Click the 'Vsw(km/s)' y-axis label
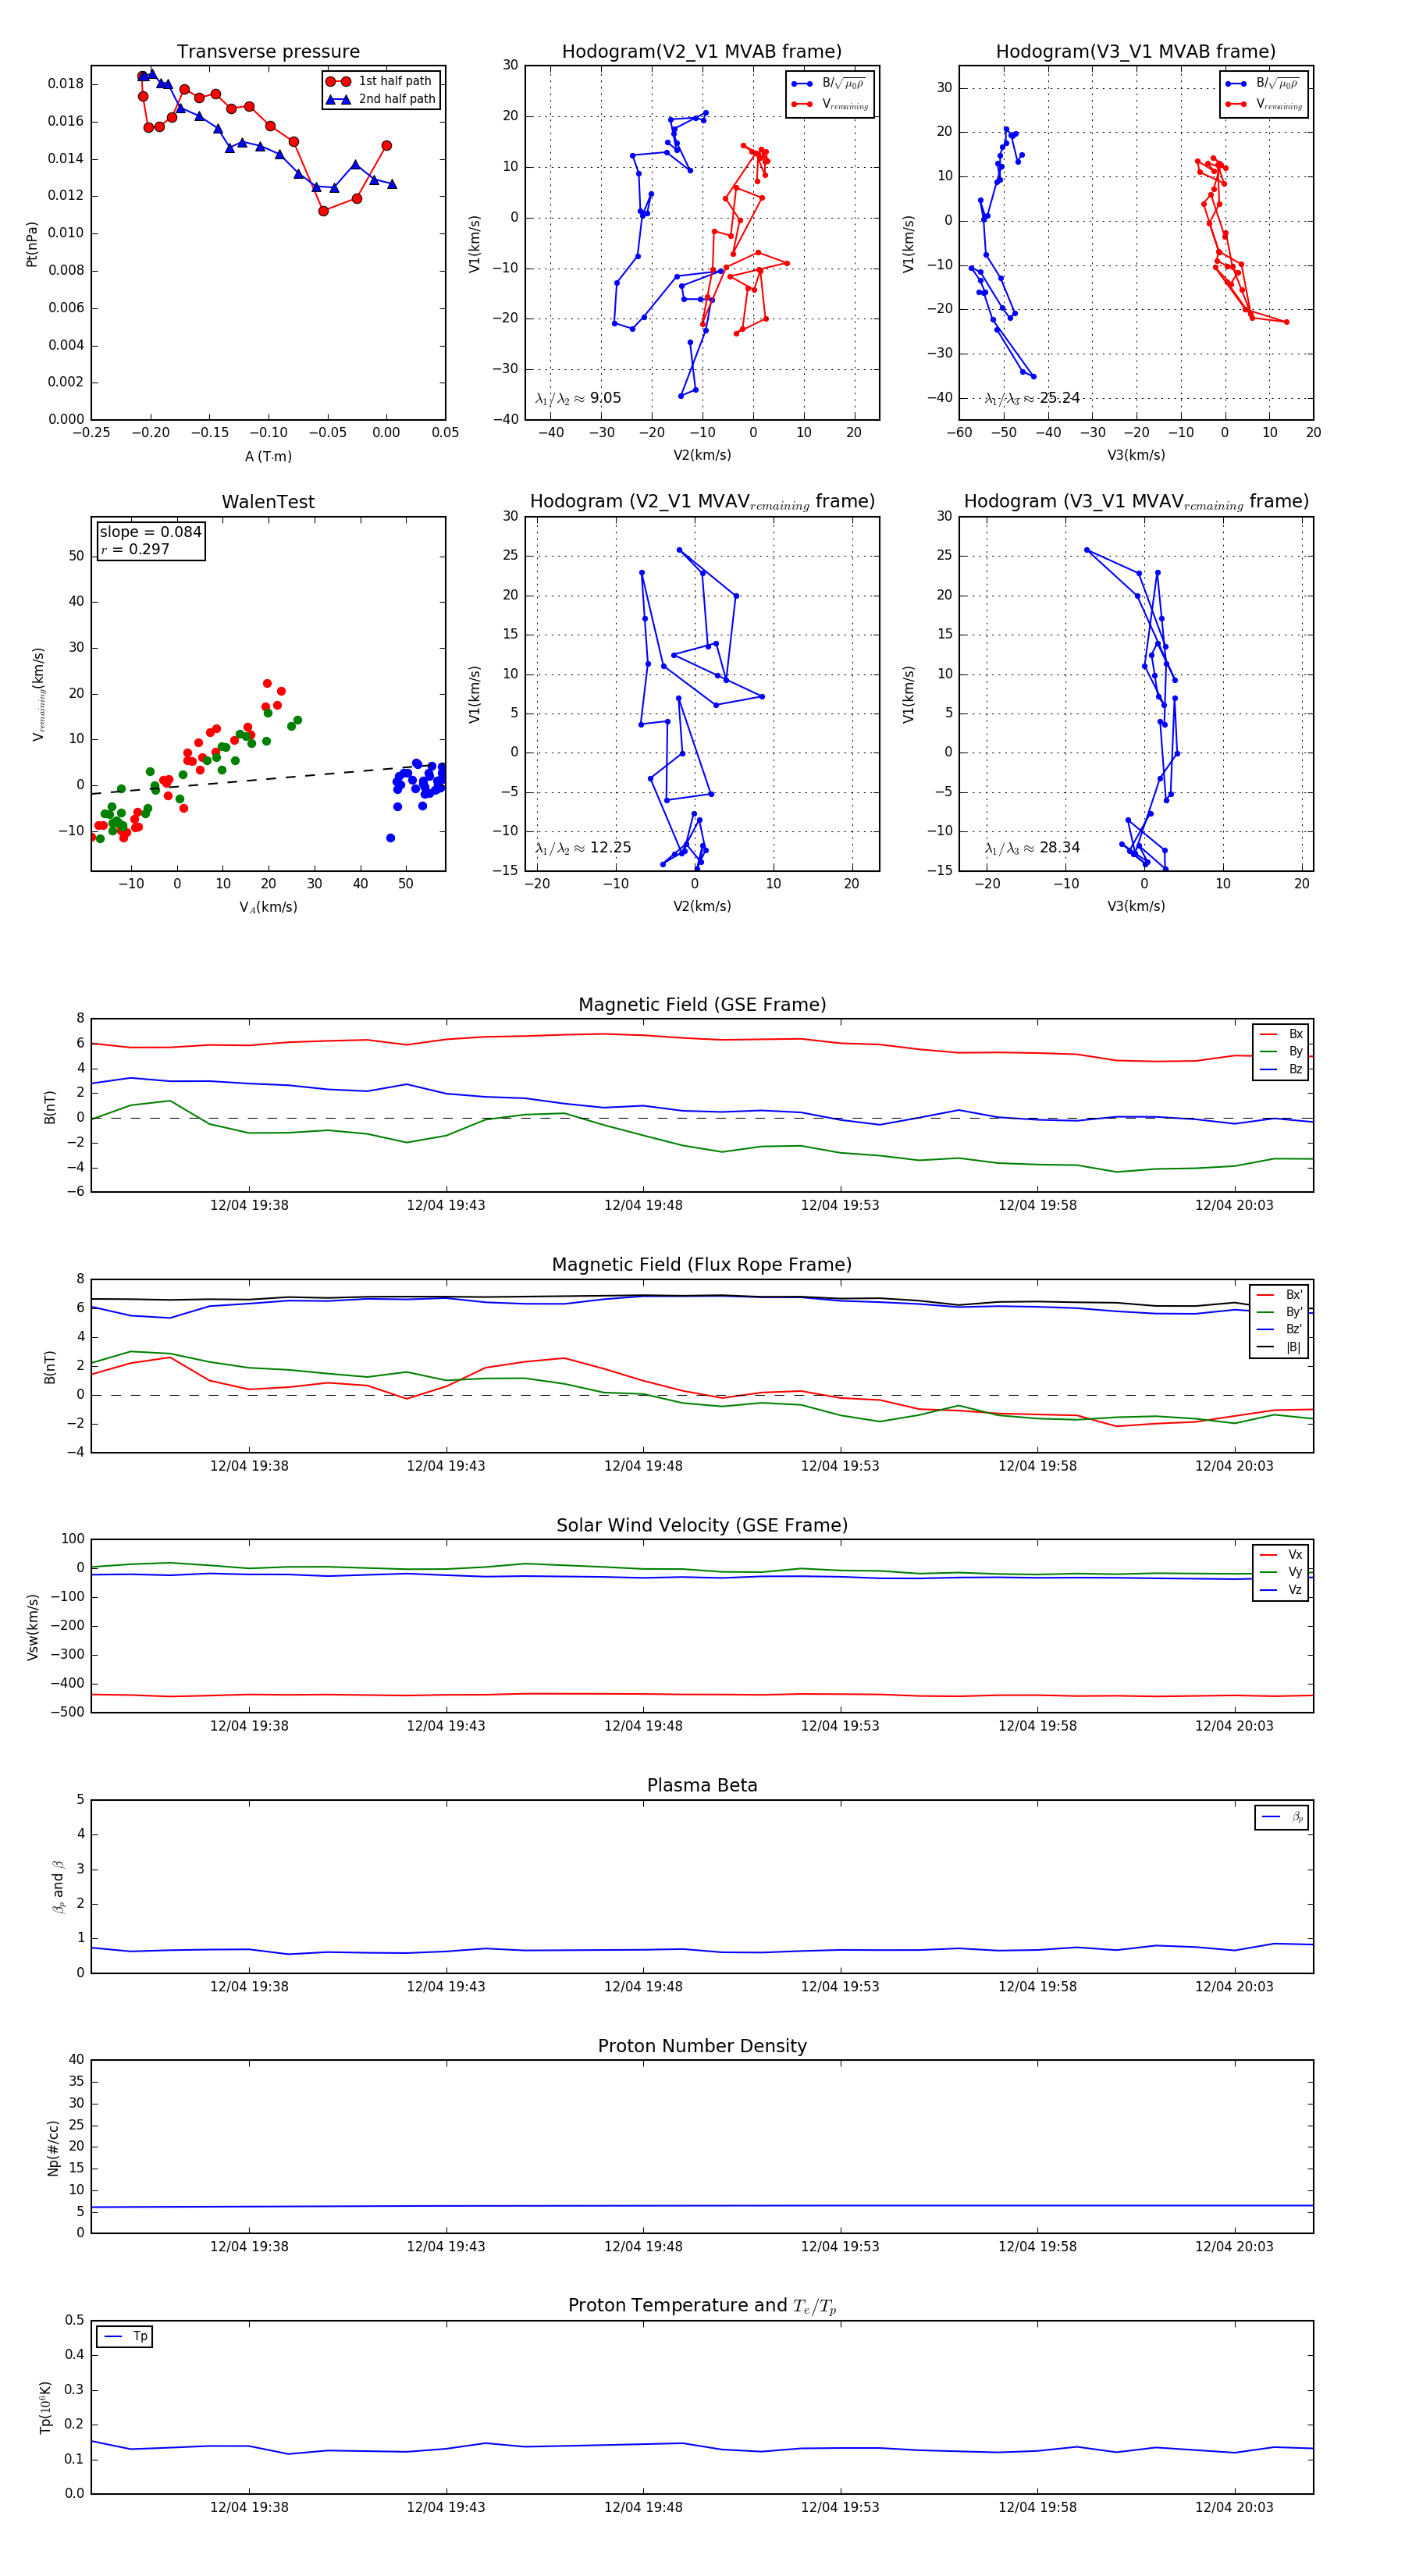 point(32,1628)
